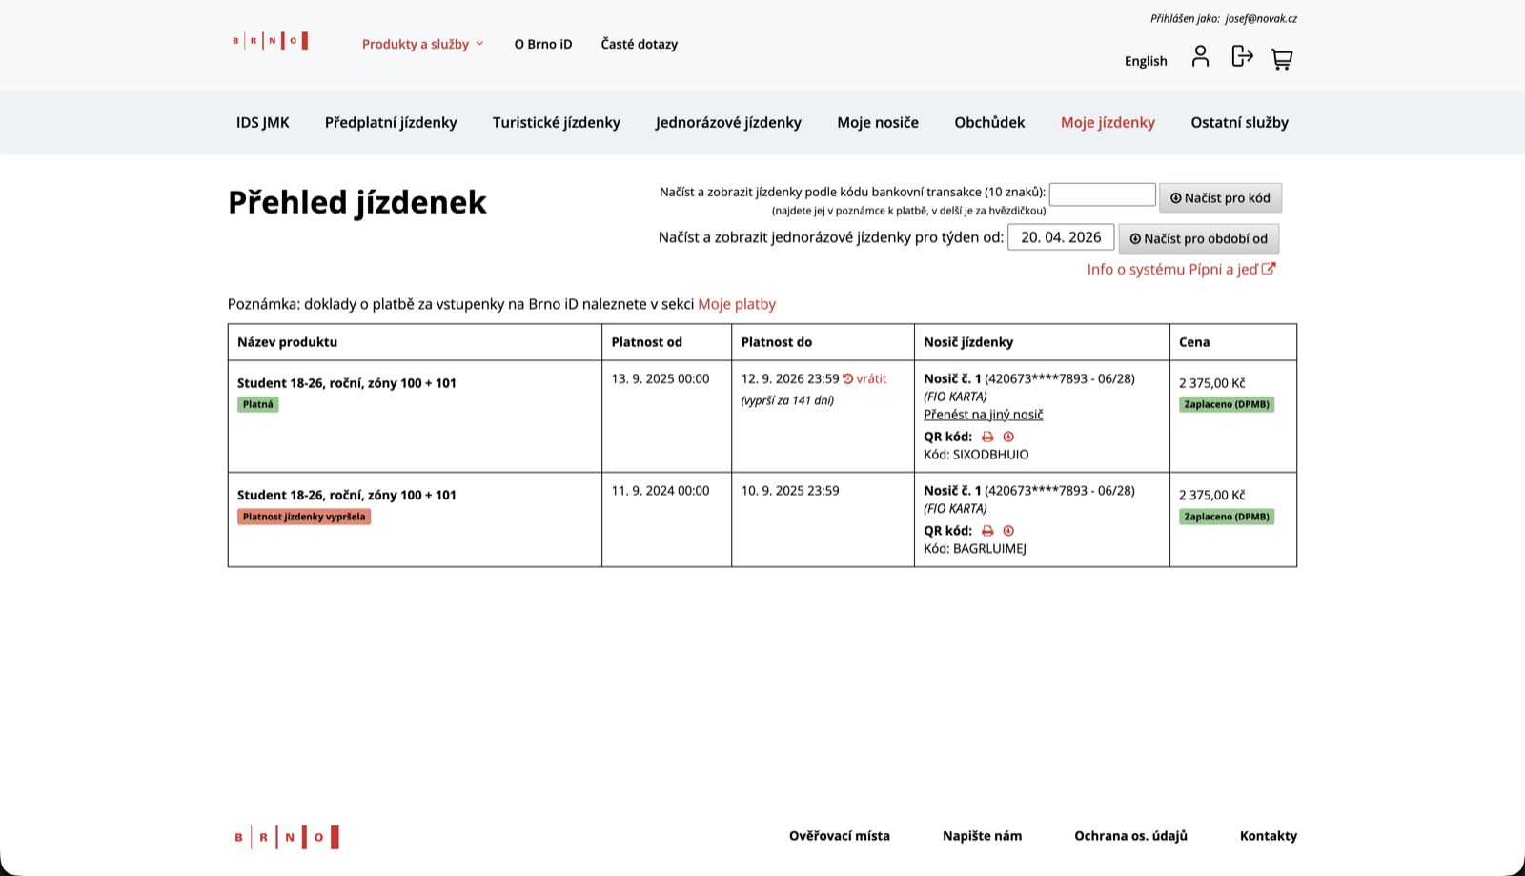This screenshot has height=876, width=1525.
Task: Expand the Produkty a služby dropdown
Action: (x=423, y=44)
